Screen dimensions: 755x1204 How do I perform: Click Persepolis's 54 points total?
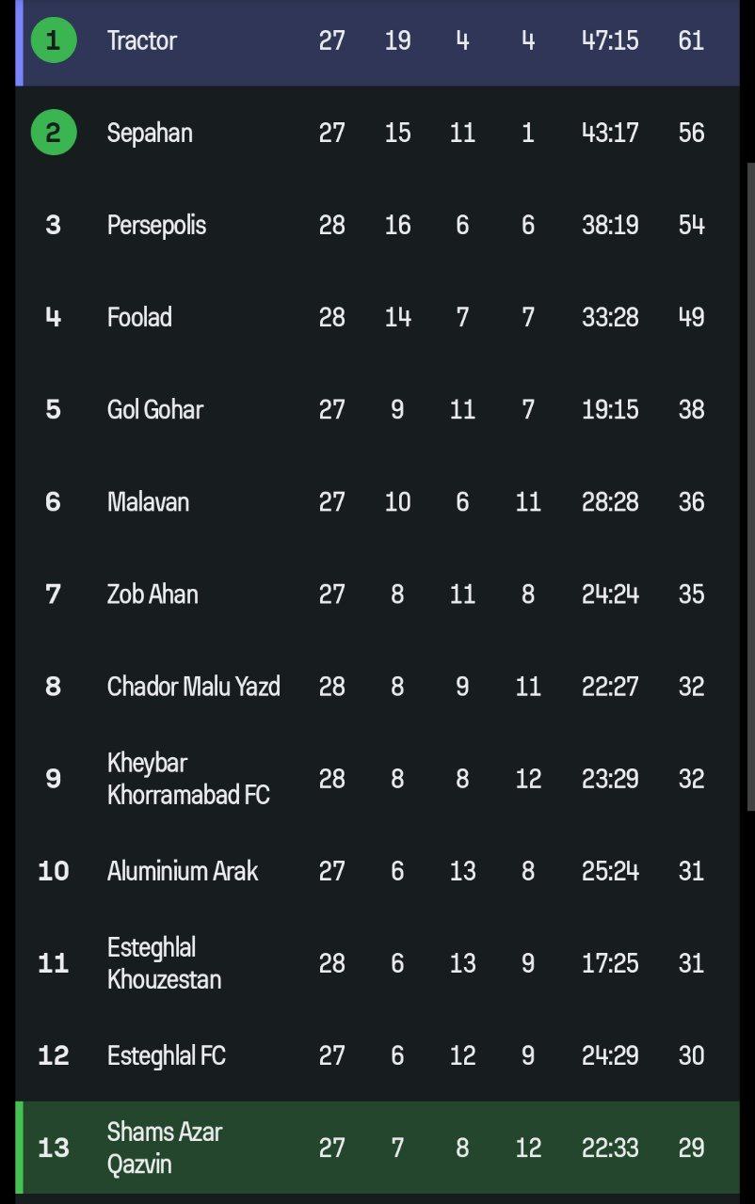[691, 225]
